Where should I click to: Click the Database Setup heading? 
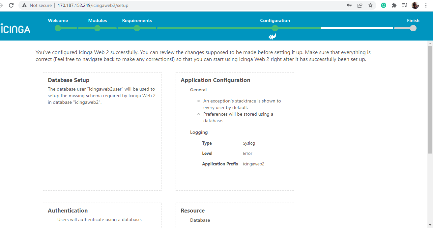(69, 80)
